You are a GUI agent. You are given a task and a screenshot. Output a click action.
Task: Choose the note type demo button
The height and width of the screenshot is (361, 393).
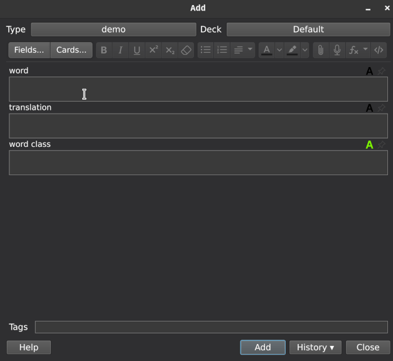(x=113, y=30)
